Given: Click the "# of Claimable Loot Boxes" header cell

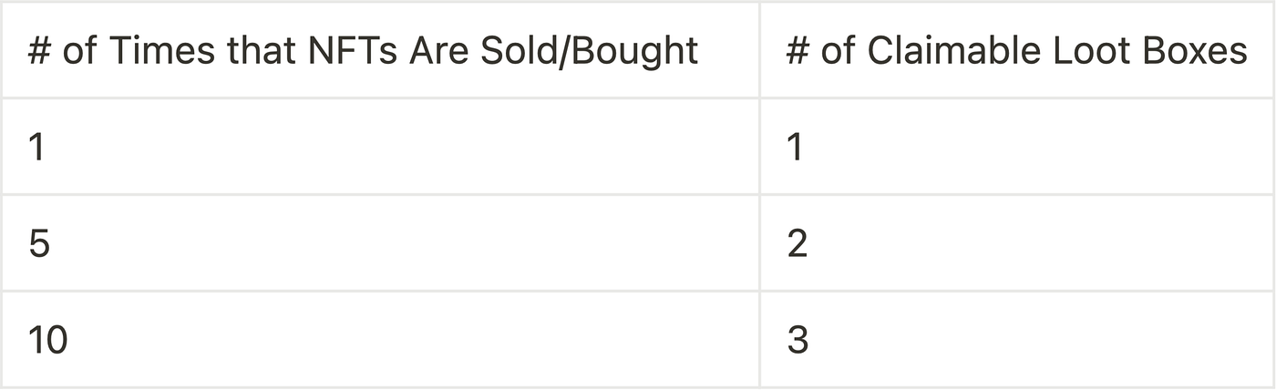Looking at the screenshot, I should click(1018, 49).
